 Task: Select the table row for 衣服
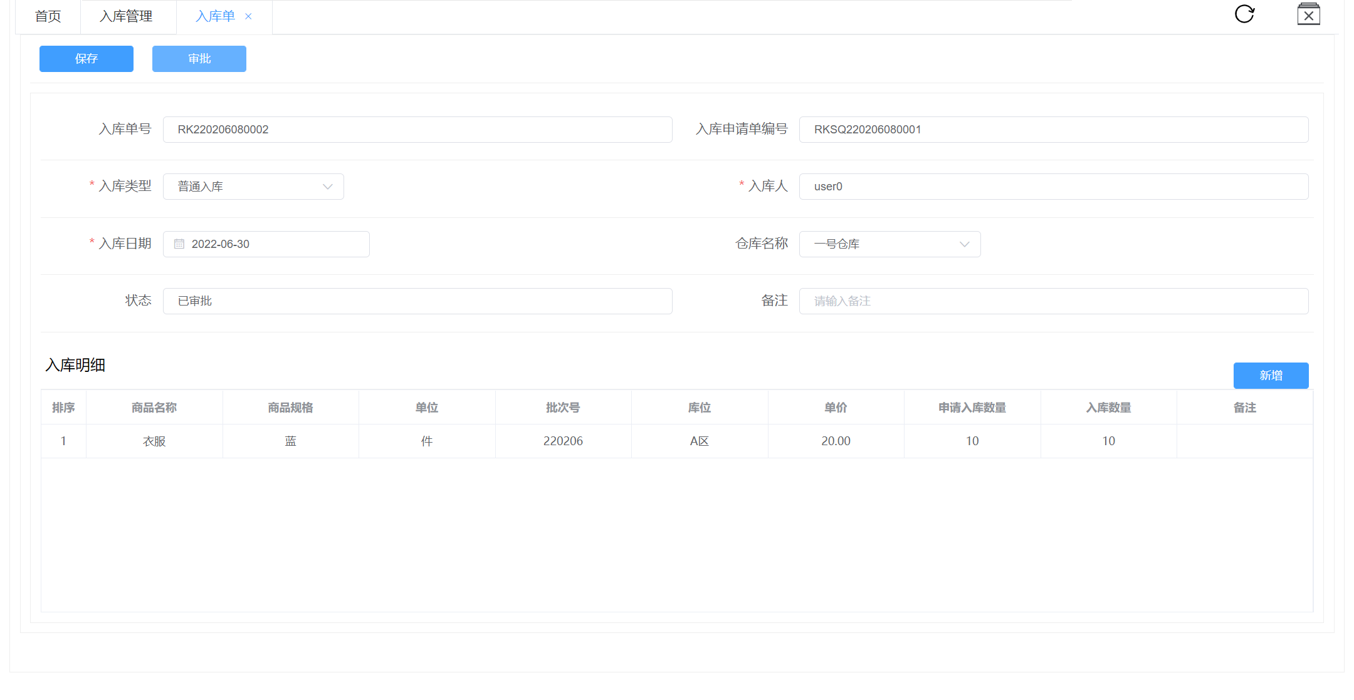pyautogui.click(x=154, y=441)
